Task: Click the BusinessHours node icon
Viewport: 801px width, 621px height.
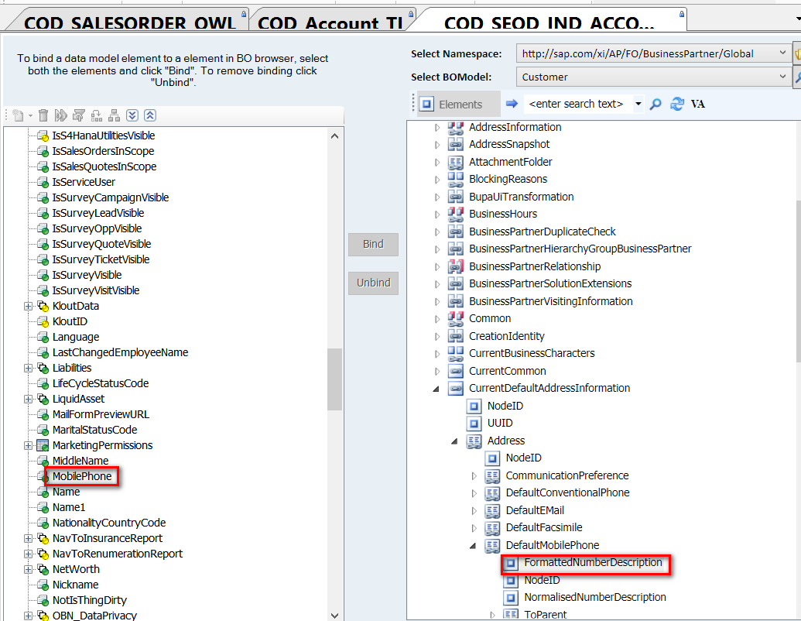Action: tap(456, 214)
